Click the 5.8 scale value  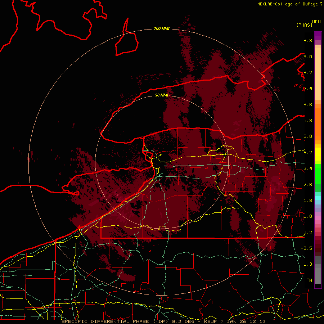tap(308, 120)
